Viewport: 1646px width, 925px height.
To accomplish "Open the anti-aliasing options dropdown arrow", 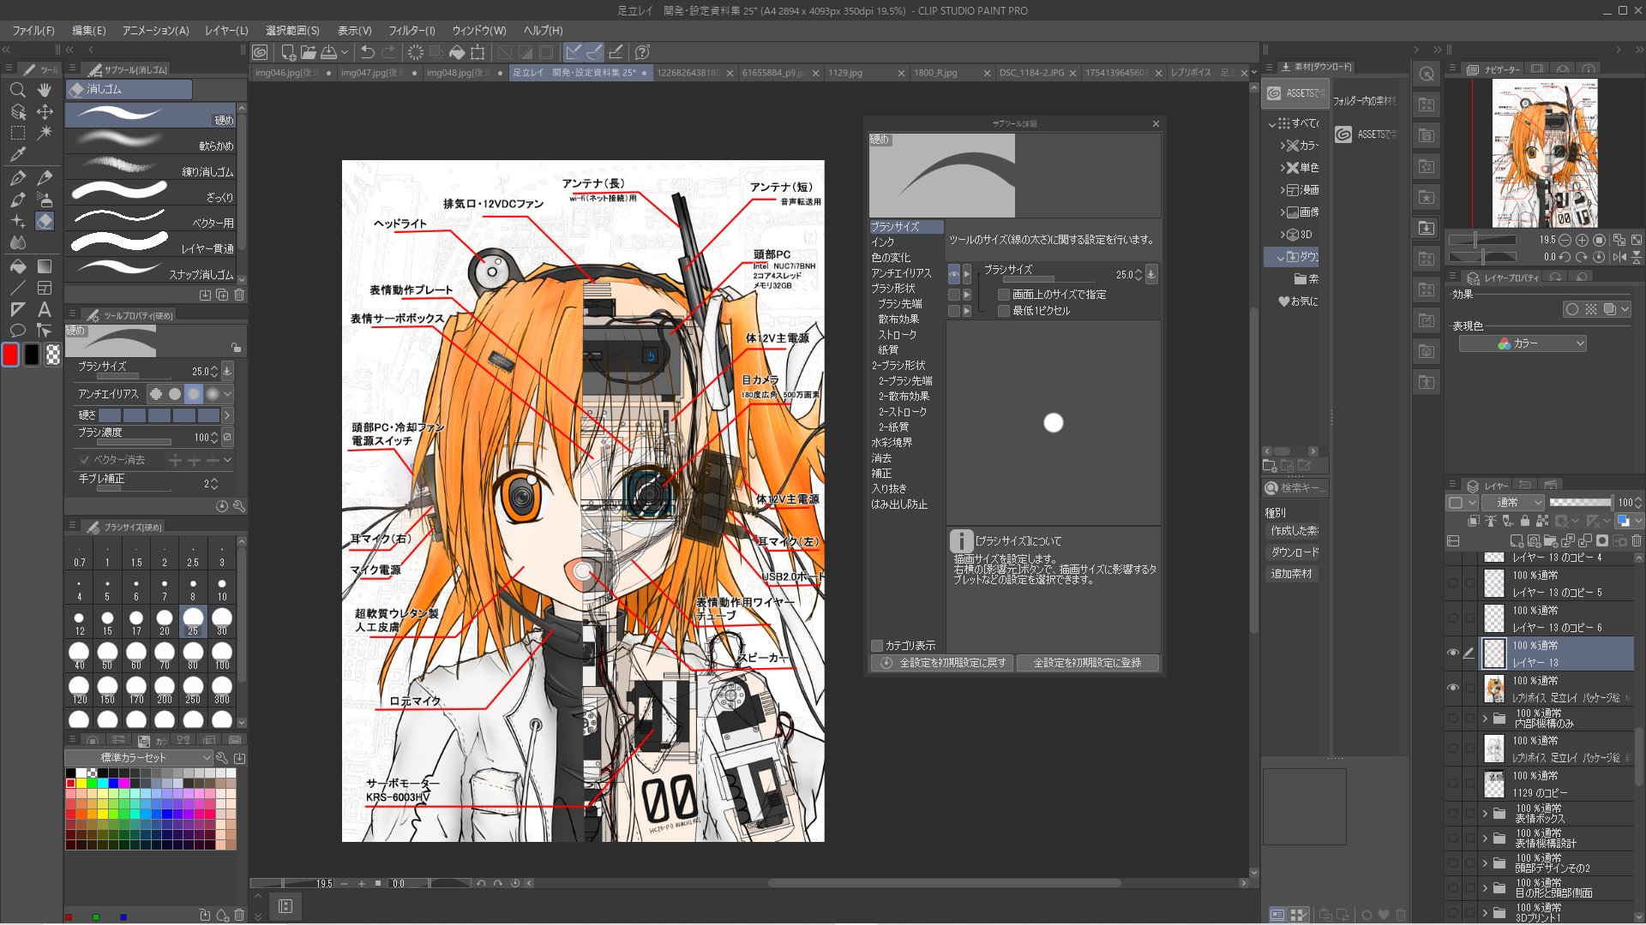I will pos(227,394).
